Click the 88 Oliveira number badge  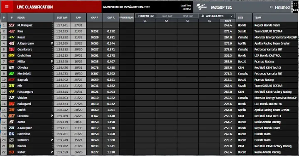12,67
